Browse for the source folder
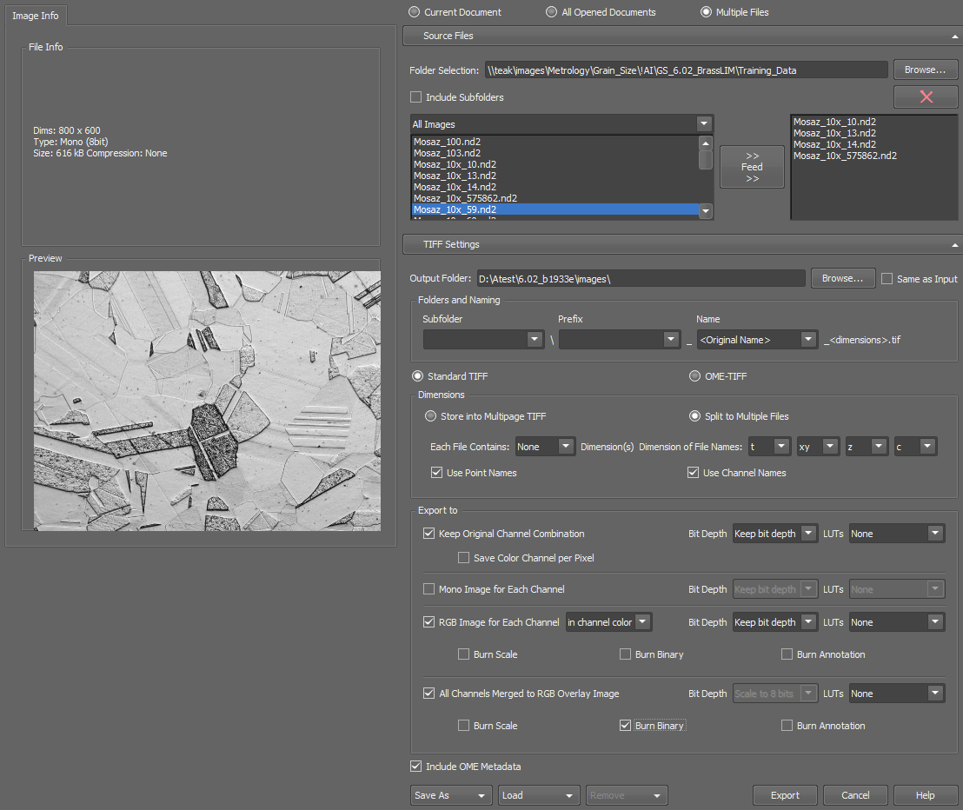Viewport: 963px width, 810px height. click(x=925, y=70)
